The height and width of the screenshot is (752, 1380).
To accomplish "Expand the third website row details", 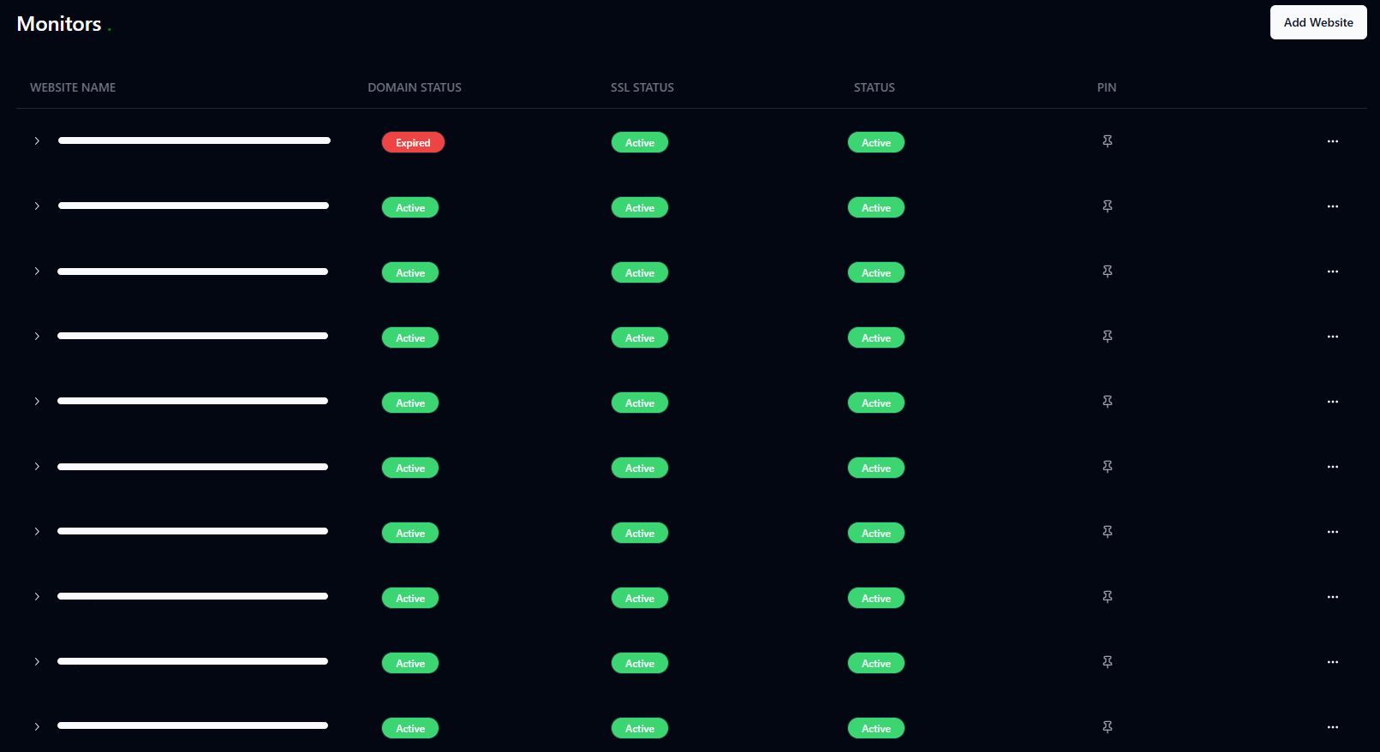I will point(37,272).
